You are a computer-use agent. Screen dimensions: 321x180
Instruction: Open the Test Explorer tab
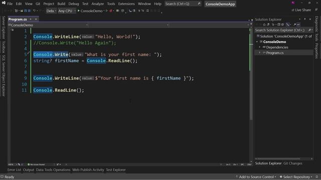116,170
